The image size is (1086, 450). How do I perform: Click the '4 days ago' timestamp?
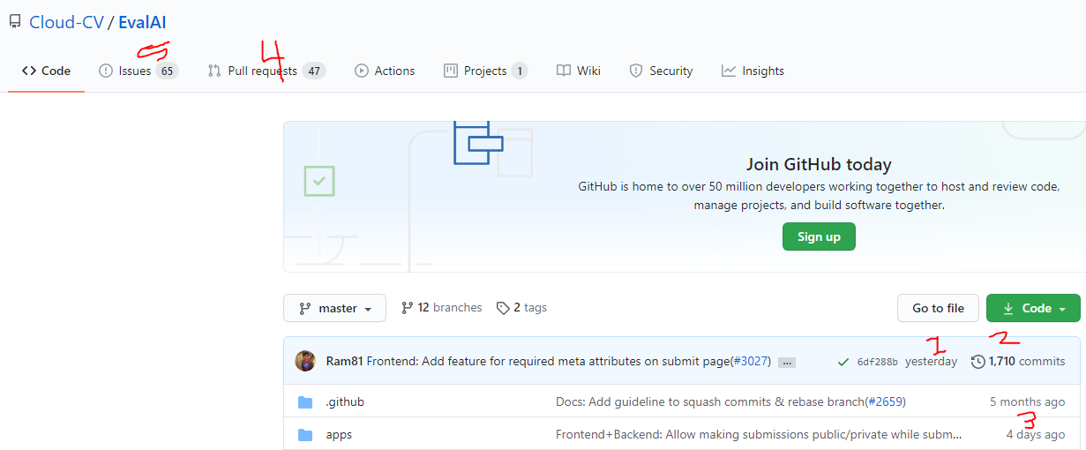tap(1035, 434)
